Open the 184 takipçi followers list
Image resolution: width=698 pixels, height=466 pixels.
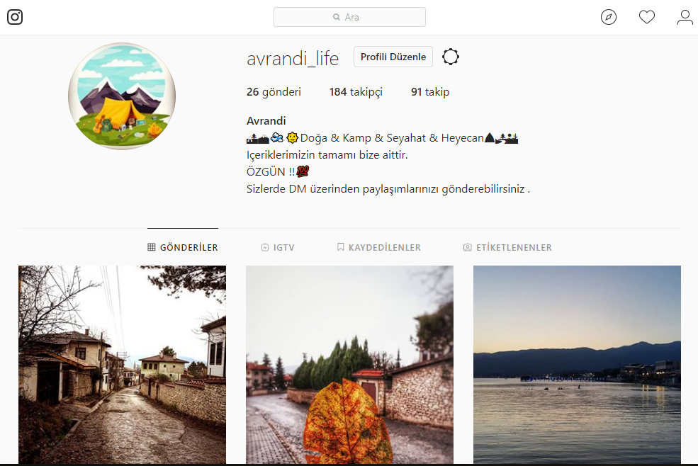tap(356, 92)
